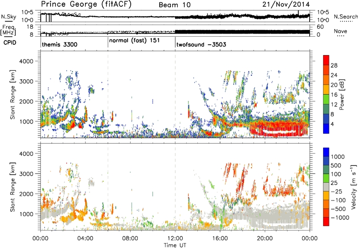Pick the light green 12–16 dB Power segment
This screenshot has height=248, width=358.
pos(326,99)
